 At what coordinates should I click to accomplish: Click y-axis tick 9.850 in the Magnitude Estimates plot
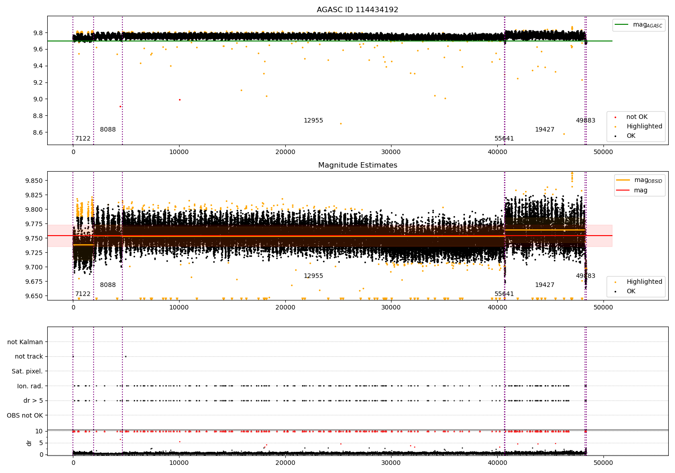34,181
